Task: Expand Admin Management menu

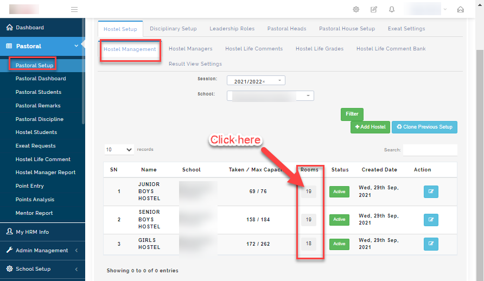Action: click(42, 251)
